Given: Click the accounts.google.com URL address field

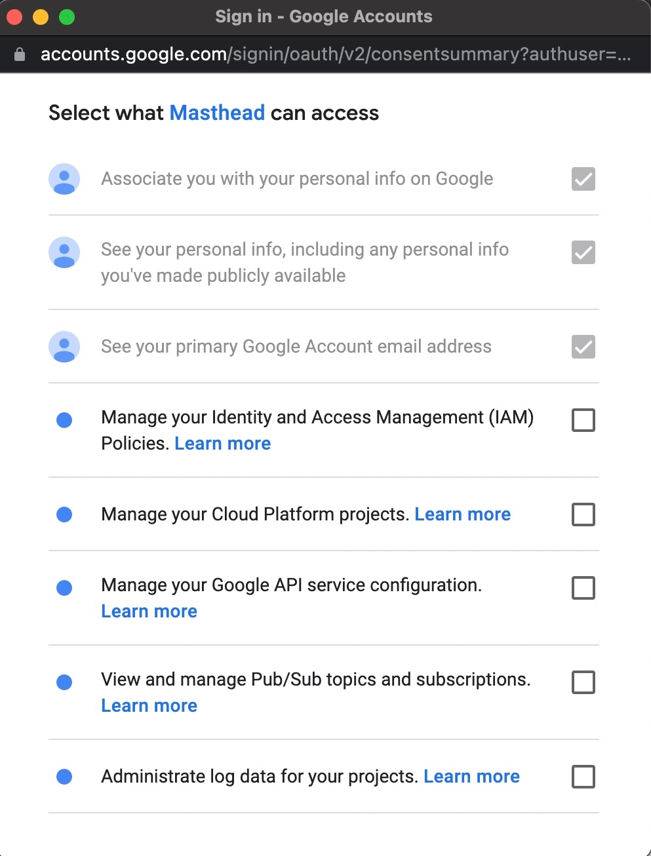Looking at the screenshot, I should [334, 54].
